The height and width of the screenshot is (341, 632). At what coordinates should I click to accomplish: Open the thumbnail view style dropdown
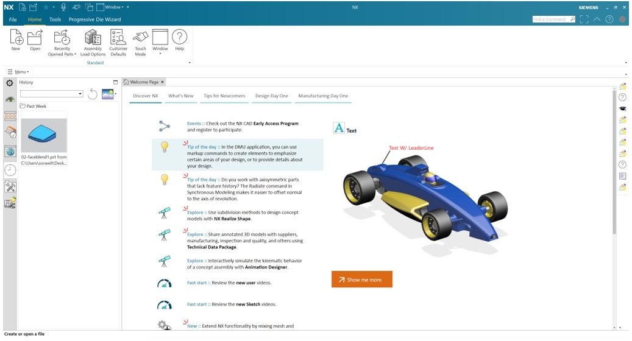[x=116, y=94]
